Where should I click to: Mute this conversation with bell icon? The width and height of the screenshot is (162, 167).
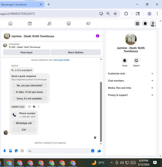pos(125,60)
